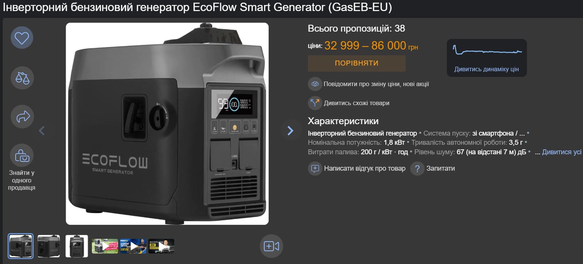Click the ПОРІВНЯТИ button
The height and width of the screenshot is (264, 583).
click(x=356, y=63)
